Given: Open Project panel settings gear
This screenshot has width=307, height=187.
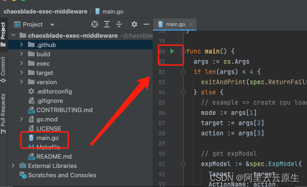Looking at the screenshot, I should (x=134, y=24).
